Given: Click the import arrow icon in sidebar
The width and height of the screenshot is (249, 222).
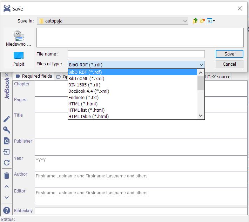Looking at the screenshot, I should click(x=7, y=152).
